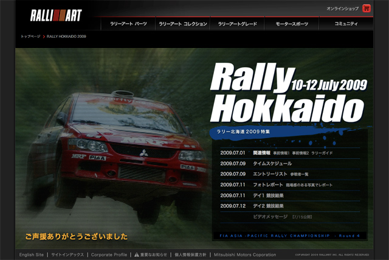Open the モータースポーツ menu
The height and width of the screenshot is (260, 389).
pos(292,24)
